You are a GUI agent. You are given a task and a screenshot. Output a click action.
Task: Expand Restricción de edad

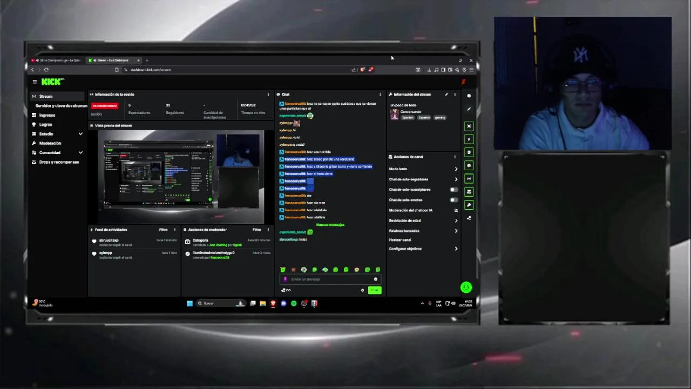[x=456, y=220]
